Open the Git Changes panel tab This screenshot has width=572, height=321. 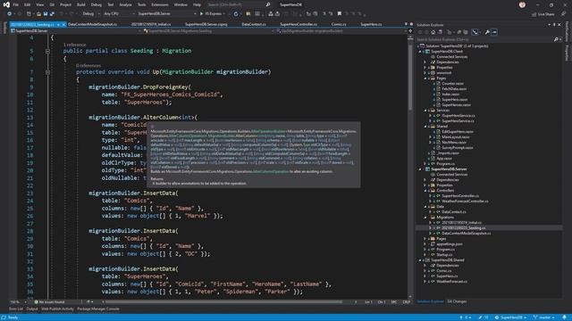(457, 301)
